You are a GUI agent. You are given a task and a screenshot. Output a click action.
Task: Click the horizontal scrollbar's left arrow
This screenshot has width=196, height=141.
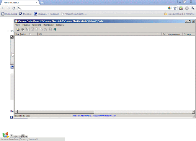[16, 112]
